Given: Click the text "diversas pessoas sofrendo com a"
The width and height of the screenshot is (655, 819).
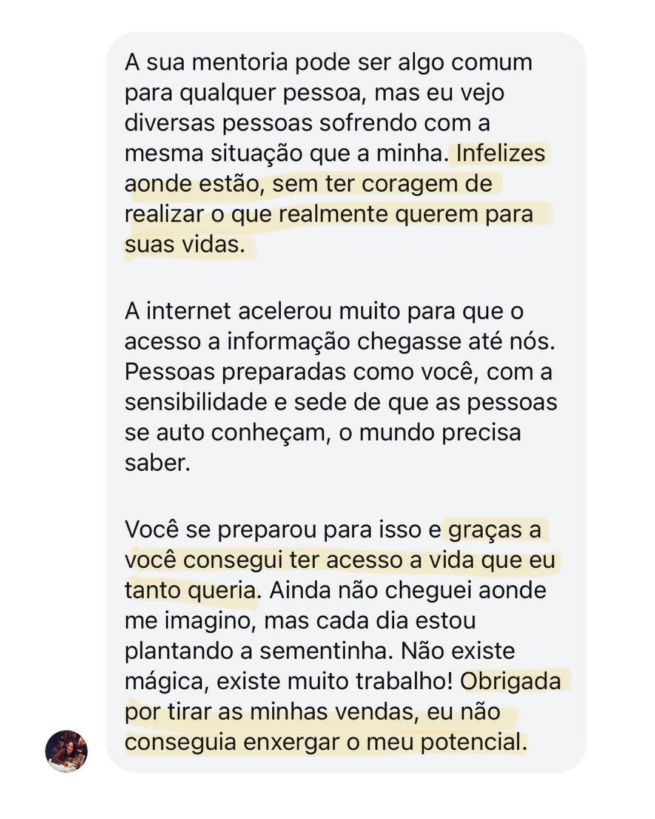Looking at the screenshot, I should (307, 123).
